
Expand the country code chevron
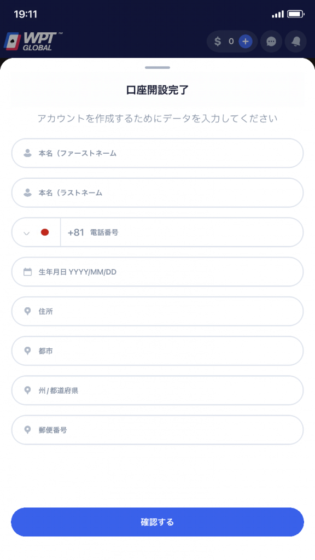(x=26, y=234)
